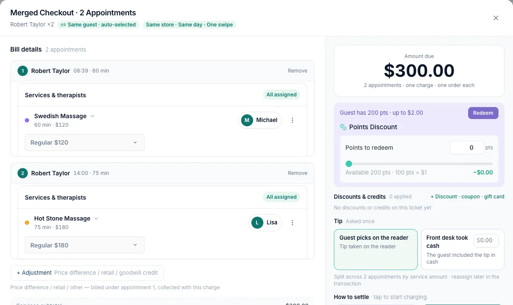
Task: Click the purple dot beside Swedish Massage
Action: click(27, 120)
